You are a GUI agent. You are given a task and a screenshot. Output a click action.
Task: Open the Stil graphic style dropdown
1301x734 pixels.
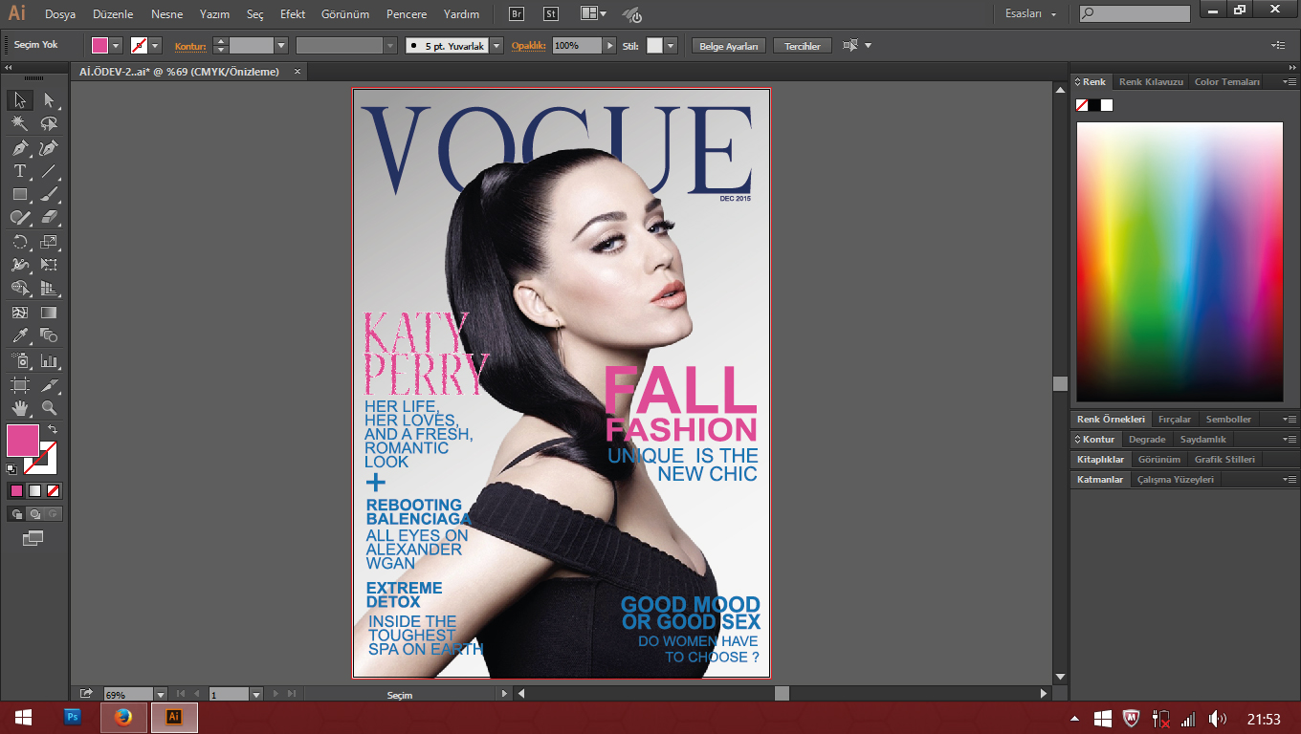tap(671, 45)
